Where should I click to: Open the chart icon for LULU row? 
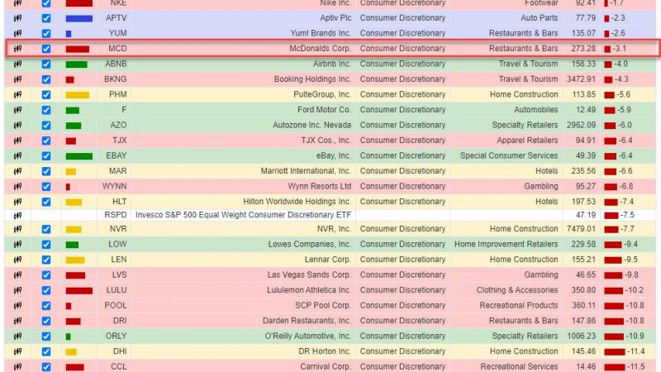17,290
